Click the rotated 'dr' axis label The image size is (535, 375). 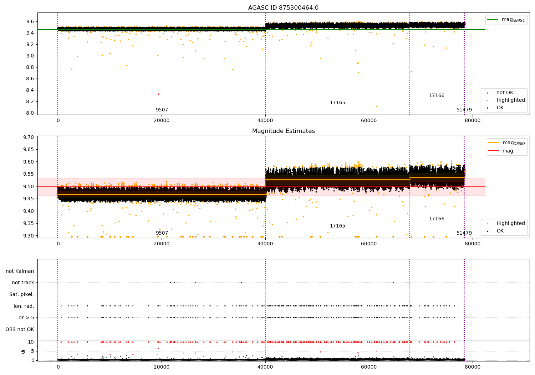pyautogui.click(x=23, y=351)
